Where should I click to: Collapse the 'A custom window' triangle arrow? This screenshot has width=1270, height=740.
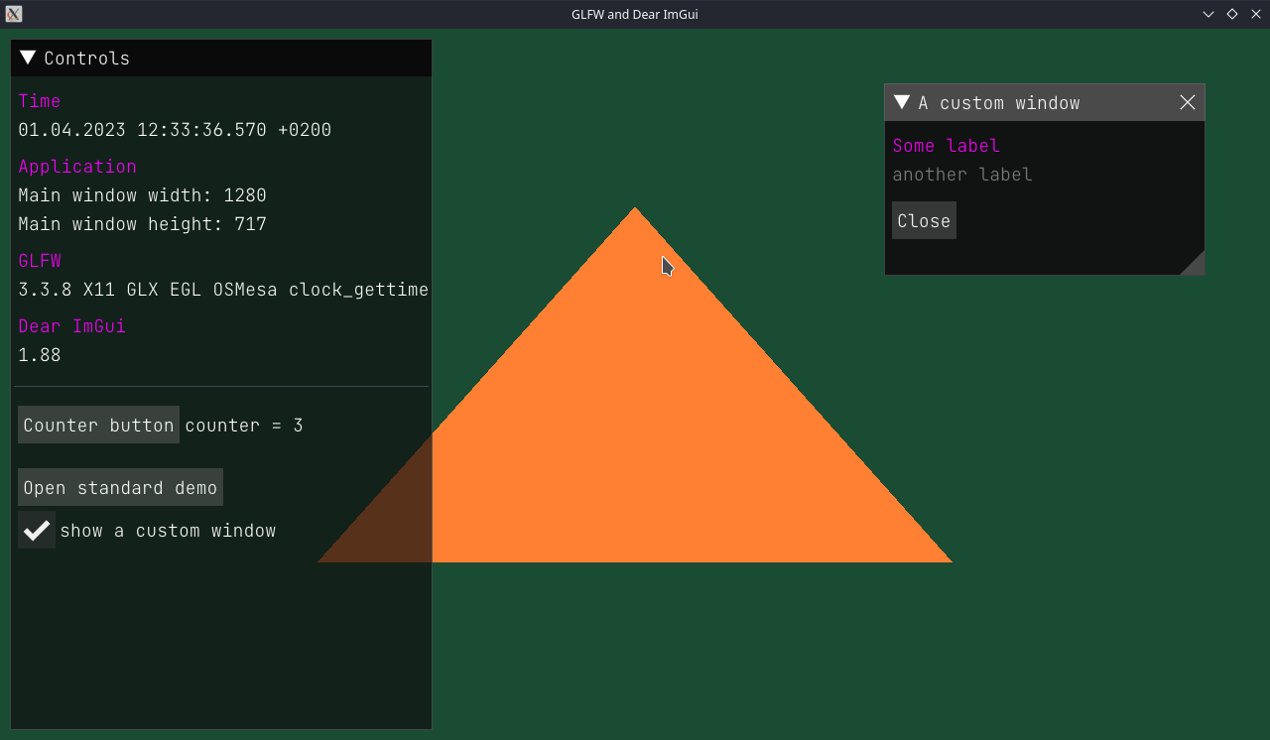tap(902, 102)
